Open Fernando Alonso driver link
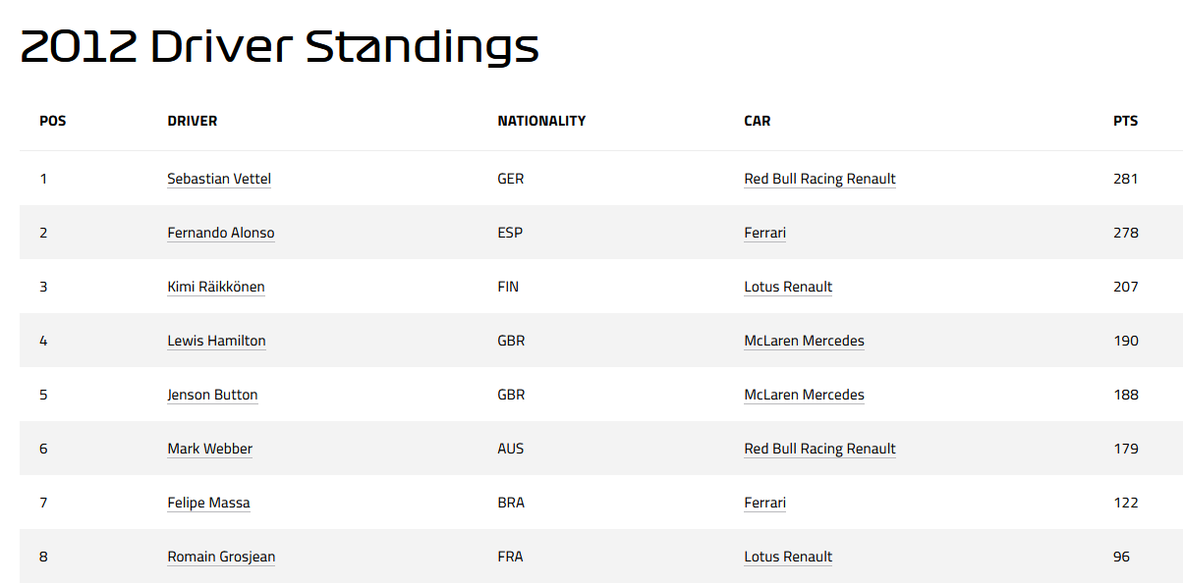The image size is (1183, 585). [x=221, y=233]
